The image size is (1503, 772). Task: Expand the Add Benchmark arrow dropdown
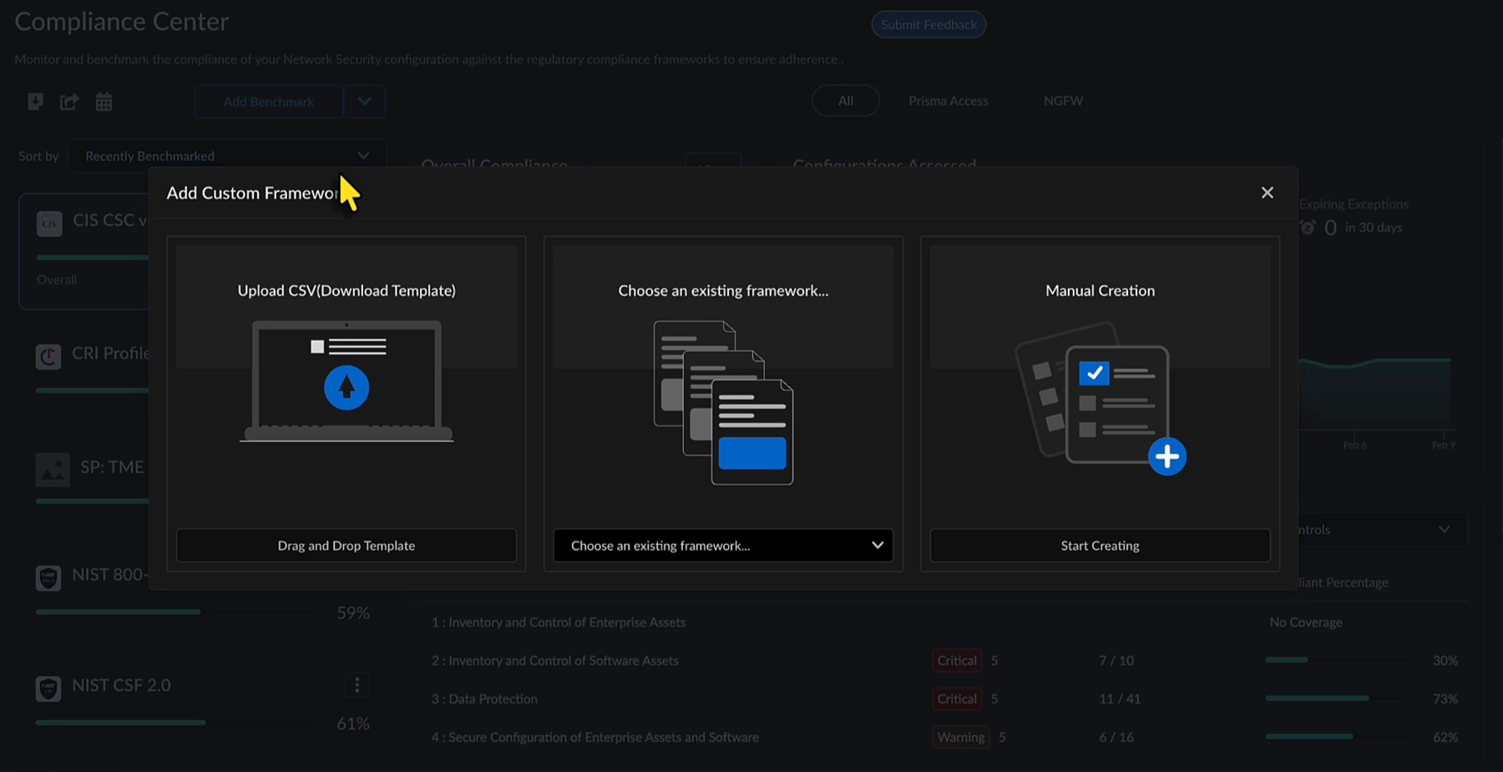click(365, 102)
